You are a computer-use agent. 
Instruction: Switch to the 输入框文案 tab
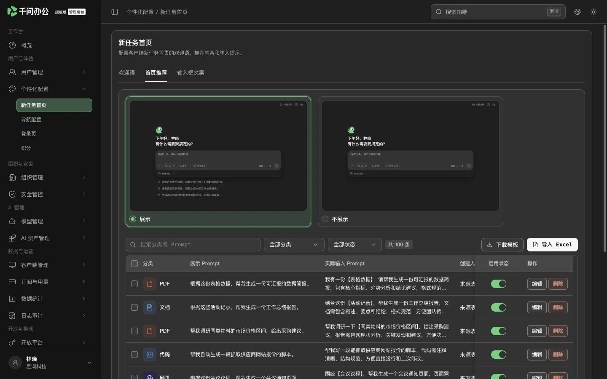click(x=191, y=73)
